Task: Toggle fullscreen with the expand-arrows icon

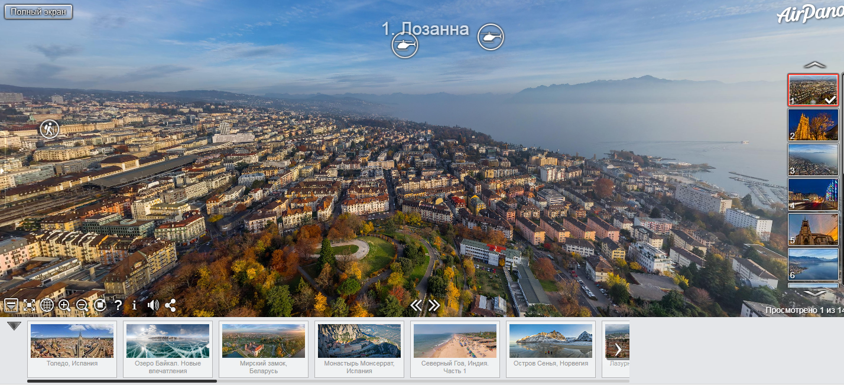Action: (30, 305)
